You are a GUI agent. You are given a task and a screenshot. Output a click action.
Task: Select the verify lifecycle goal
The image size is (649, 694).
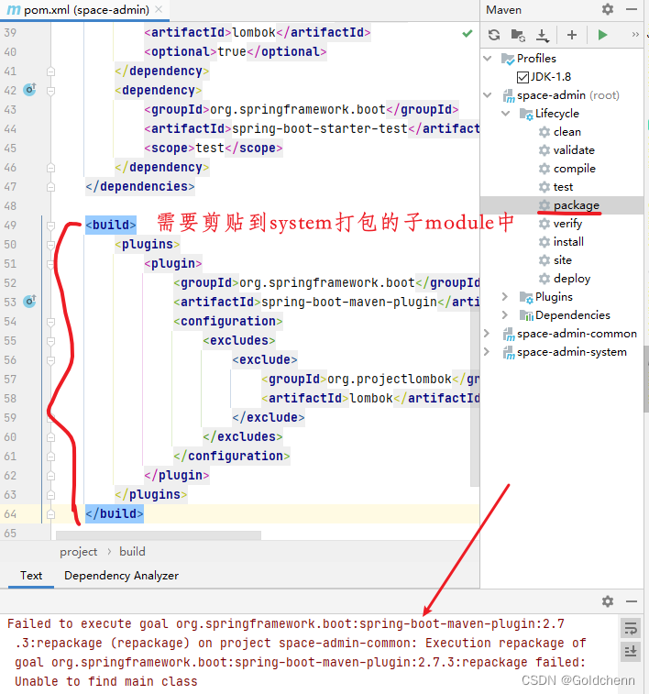[x=567, y=224]
